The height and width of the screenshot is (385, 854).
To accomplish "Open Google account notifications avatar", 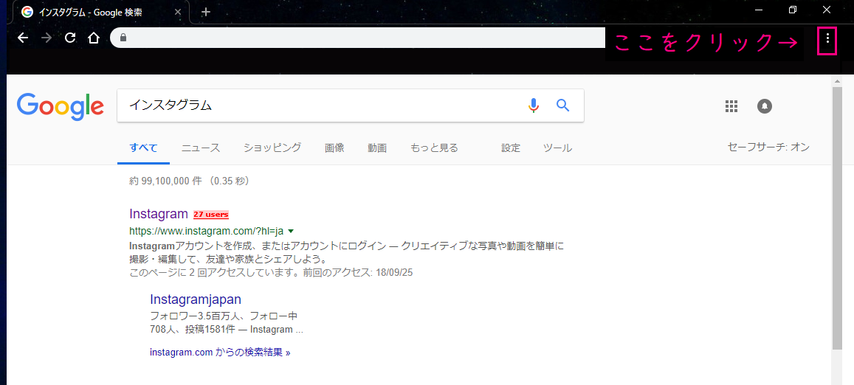I will click(765, 106).
